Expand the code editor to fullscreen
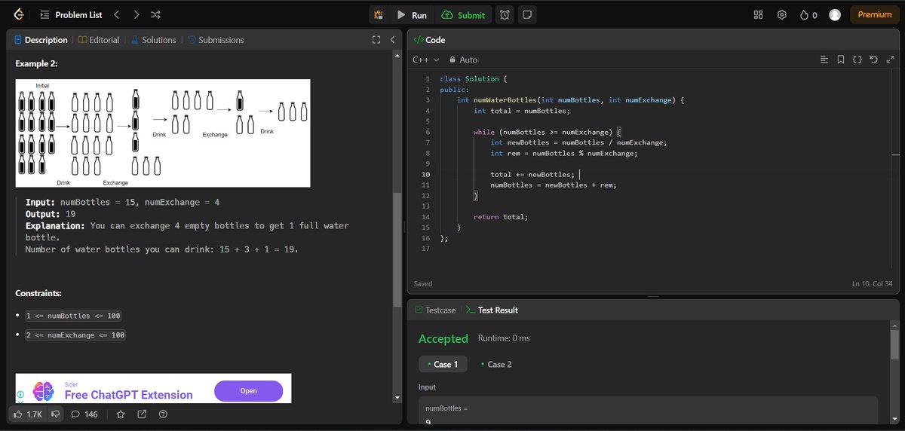Viewport: 905px width, 431px height. click(x=889, y=60)
